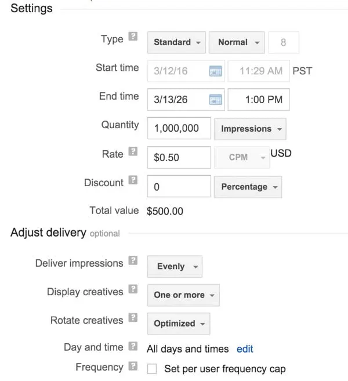Viewport: 348px width, 381px height.
Task: Click the Rate field showing $0.50
Action: [x=179, y=157]
